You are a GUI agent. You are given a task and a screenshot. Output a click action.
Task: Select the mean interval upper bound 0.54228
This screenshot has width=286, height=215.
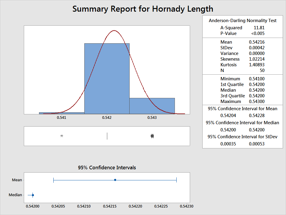pos(257,116)
